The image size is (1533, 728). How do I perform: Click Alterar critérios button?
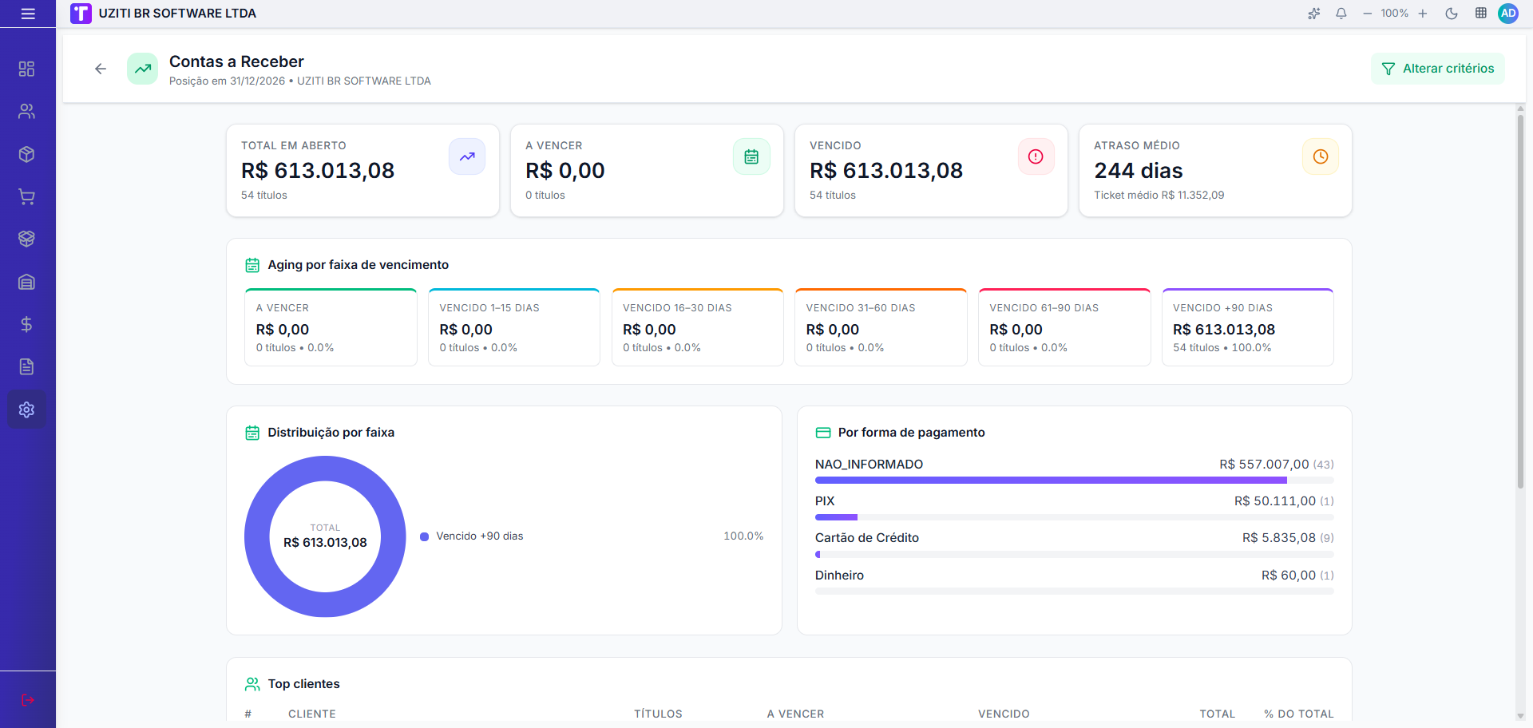[1438, 69]
